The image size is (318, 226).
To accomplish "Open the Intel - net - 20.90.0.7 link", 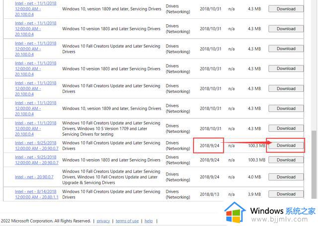I will (x=34, y=177).
